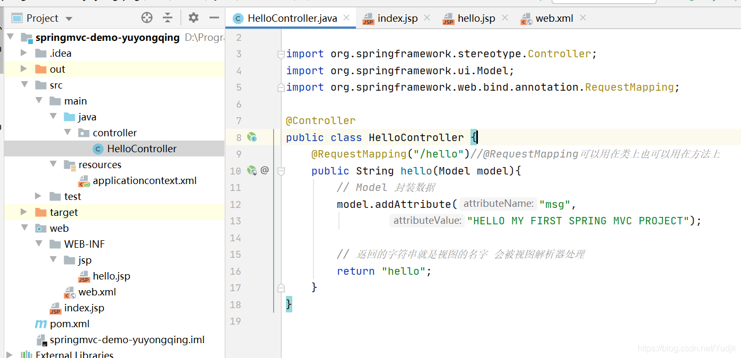This screenshot has height=358, width=741.
Task: Fold the import block on line 3
Action: tap(281, 54)
